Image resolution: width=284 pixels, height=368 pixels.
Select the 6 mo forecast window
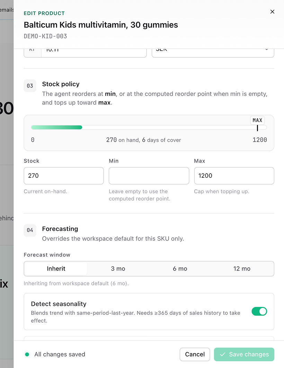[180, 269]
